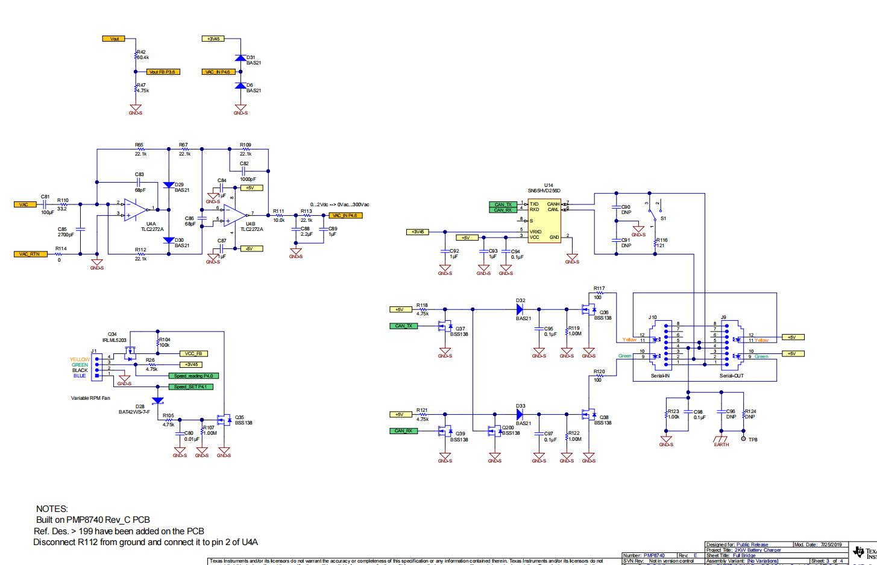Toggle the S1 switch symbol
This screenshot has width=877, height=565.
[655, 211]
